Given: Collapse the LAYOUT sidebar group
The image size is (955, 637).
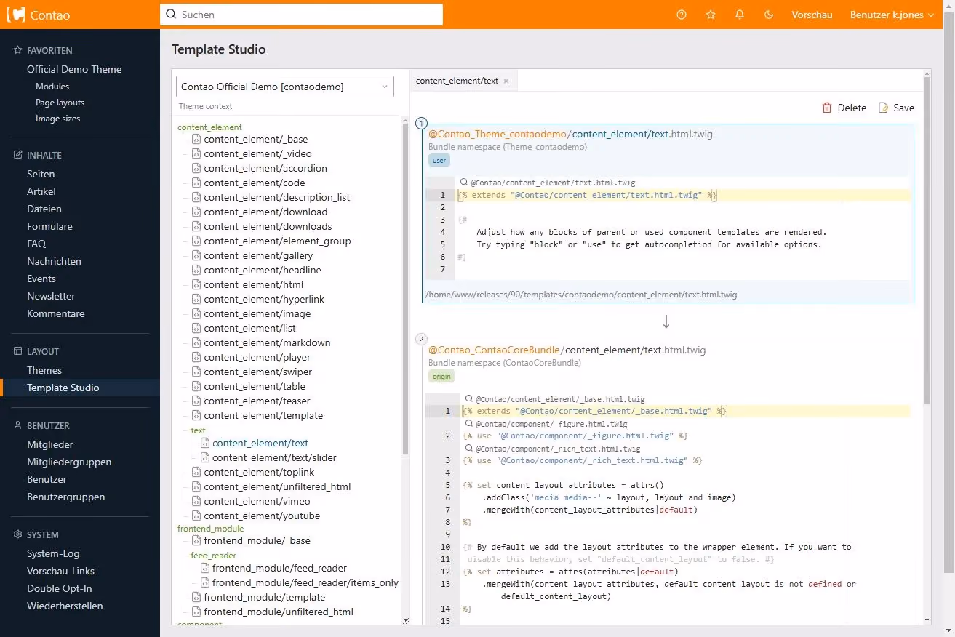Looking at the screenshot, I should [x=43, y=352].
